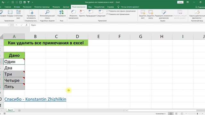Click Разрешить изменение диапазонов
205x115 pixels.
[x=164, y=14]
